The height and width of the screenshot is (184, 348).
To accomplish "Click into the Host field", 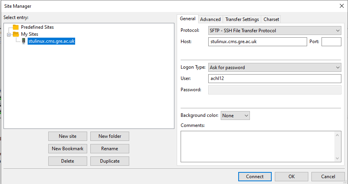I will coord(257,42).
